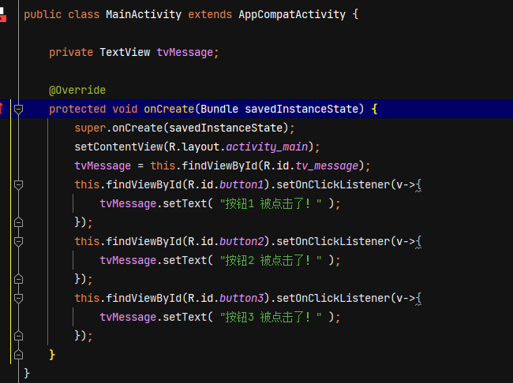Click fold end marker after button2 listener
Image resolution: width=513 pixels, height=383 pixels.
coord(18,279)
